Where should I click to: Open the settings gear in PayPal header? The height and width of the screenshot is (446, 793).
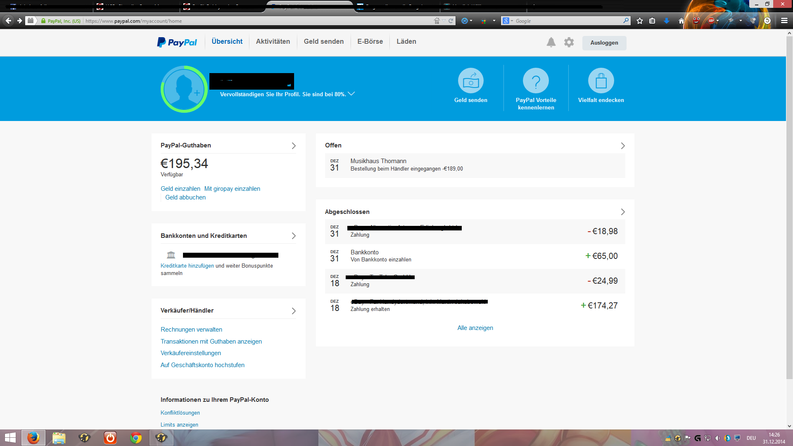(569, 42)
